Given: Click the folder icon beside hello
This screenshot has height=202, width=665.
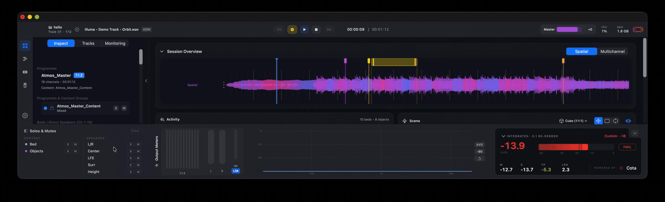Looking at the screenshot, I should (x=50, y=27).
